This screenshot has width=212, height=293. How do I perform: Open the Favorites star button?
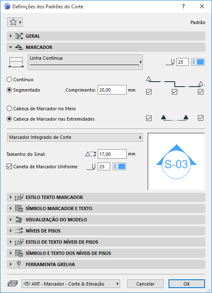(x=15, y=22)
